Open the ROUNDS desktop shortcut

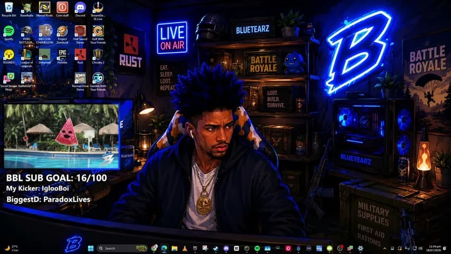(x=8, y=57)
